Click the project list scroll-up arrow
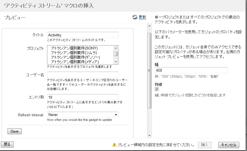The image size is (247, 151). 116,48
